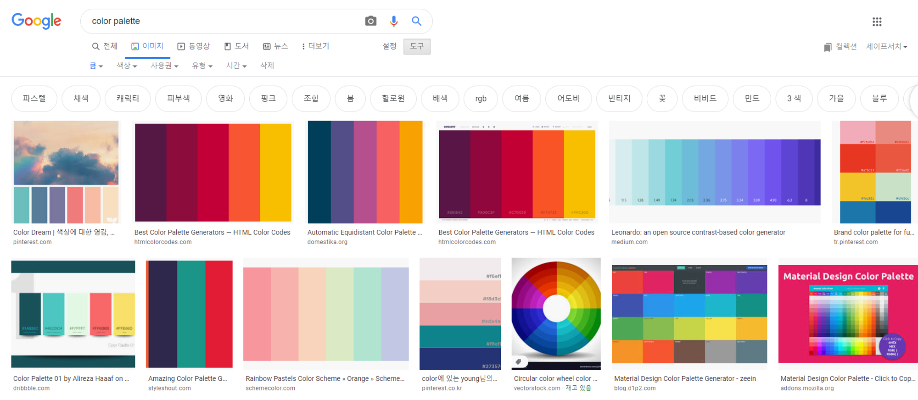Click the styleshout.com source link
The image size is (918, 400).
(x=169, y=388)
